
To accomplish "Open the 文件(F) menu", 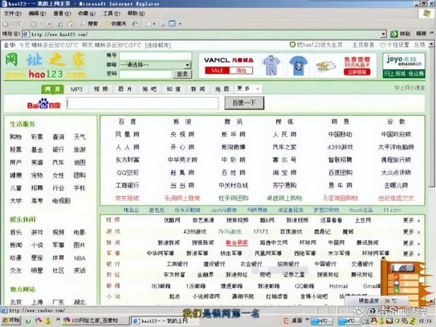I will [13, 13].
